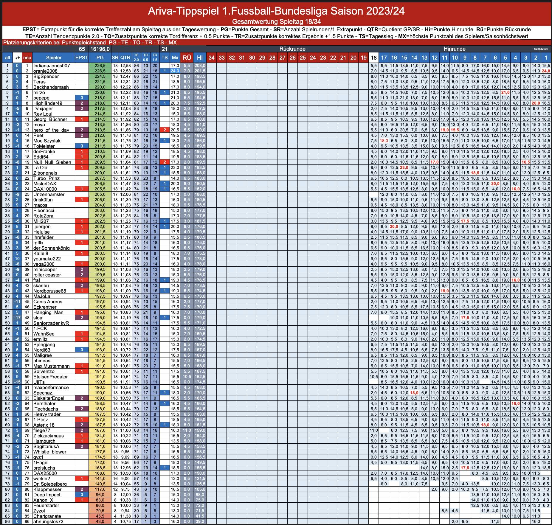Image resolution: width=552 pixels, height=525 pixels.
Task: Select the Gesamtwertung Spieltag 18/34 subtitle
Action: click(x=276, y=21)
